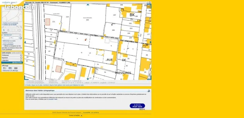Image resolution: width=244 pixels, height=118 pixels.
Task: Click parcel number 211 on map
Action: pos(54,22)
